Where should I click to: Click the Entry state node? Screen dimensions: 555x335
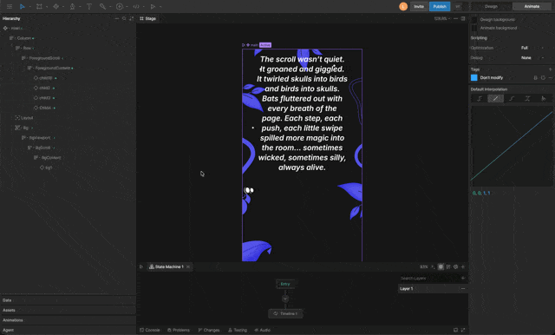coord(285,284)
